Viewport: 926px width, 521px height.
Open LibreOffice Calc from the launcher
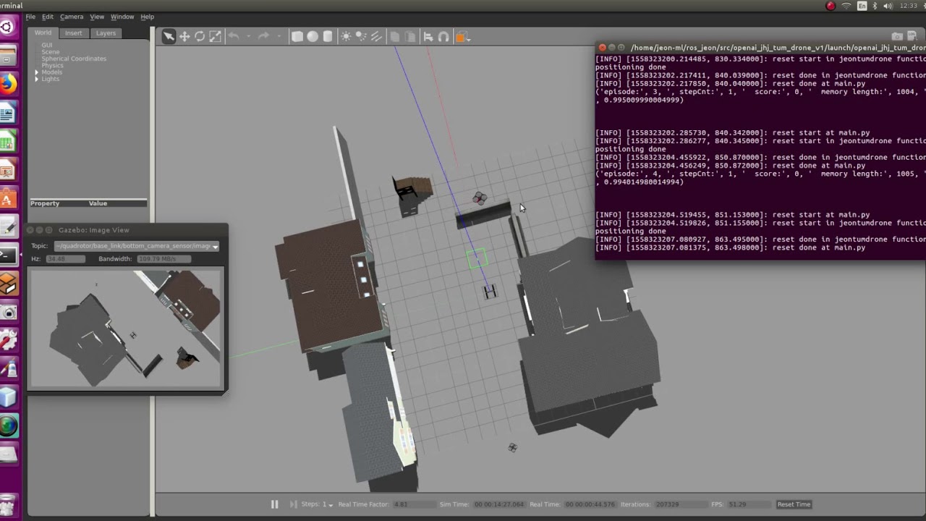[x=7, y=142]
